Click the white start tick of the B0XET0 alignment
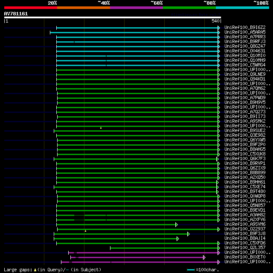The height and width of the screenshot is (273, 273). (70, 257)
